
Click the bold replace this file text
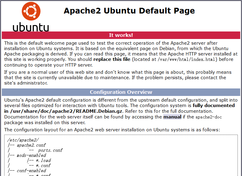tap(112, 59)
